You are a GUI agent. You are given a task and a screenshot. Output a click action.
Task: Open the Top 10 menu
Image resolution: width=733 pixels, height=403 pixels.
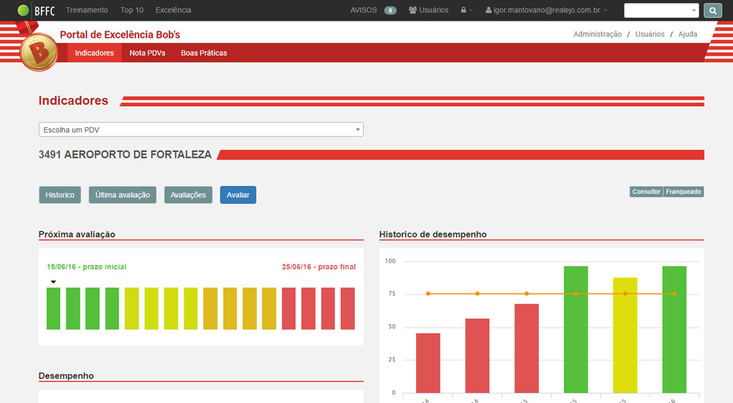pyautogui.click(x=132, y=10)
